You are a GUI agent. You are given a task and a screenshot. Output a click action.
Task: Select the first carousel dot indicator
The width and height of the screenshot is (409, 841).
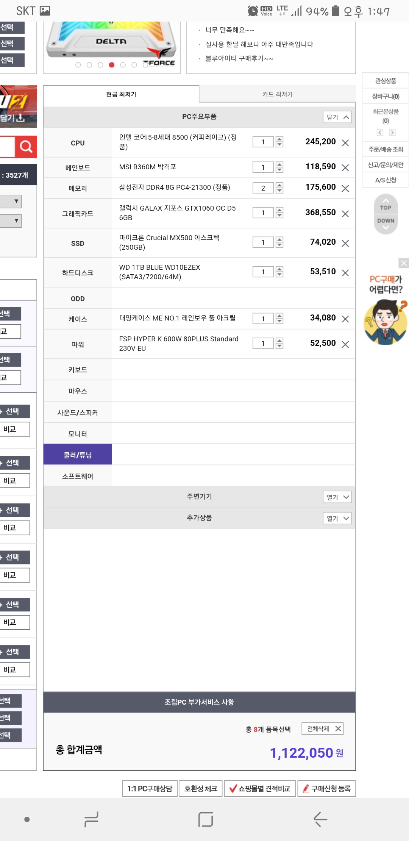coord(78,65)
